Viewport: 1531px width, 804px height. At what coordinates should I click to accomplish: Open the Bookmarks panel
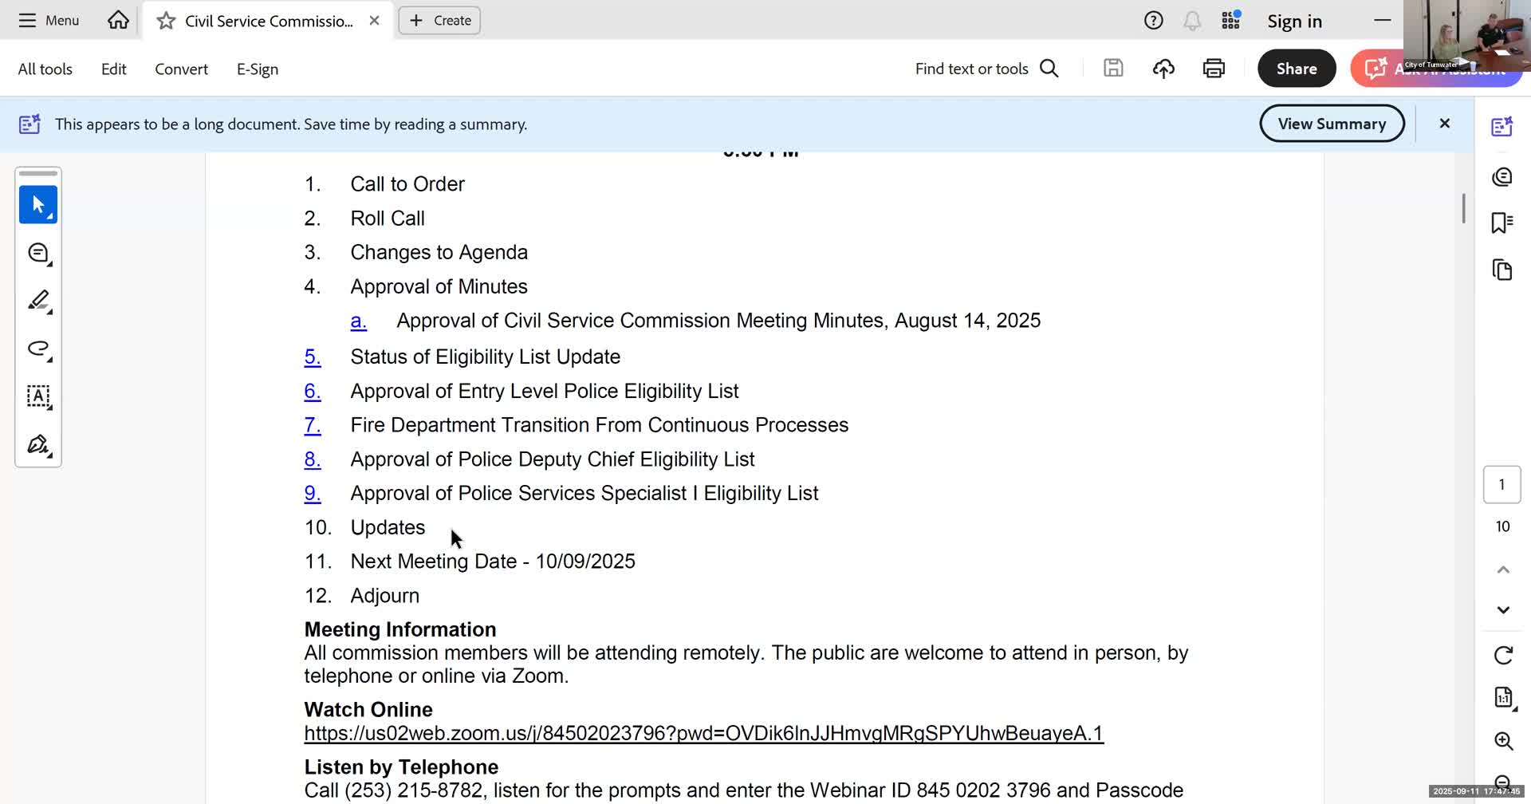tap(1502, 223)
